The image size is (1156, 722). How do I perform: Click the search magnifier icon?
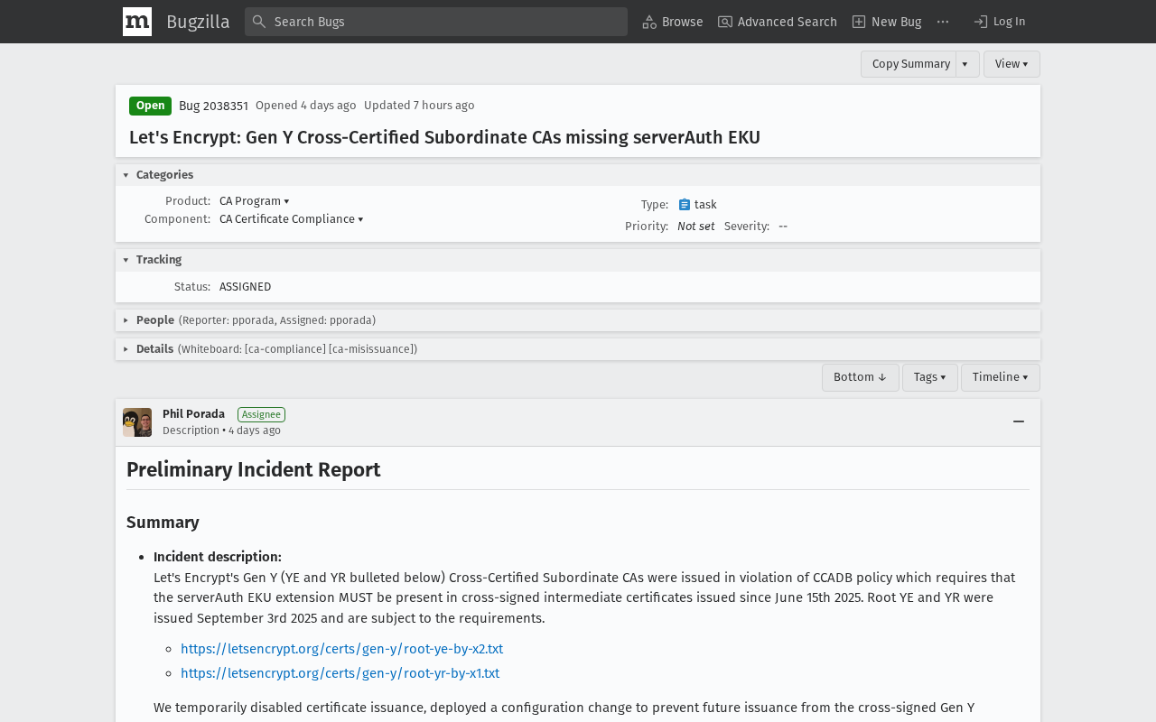pos(259,22)
